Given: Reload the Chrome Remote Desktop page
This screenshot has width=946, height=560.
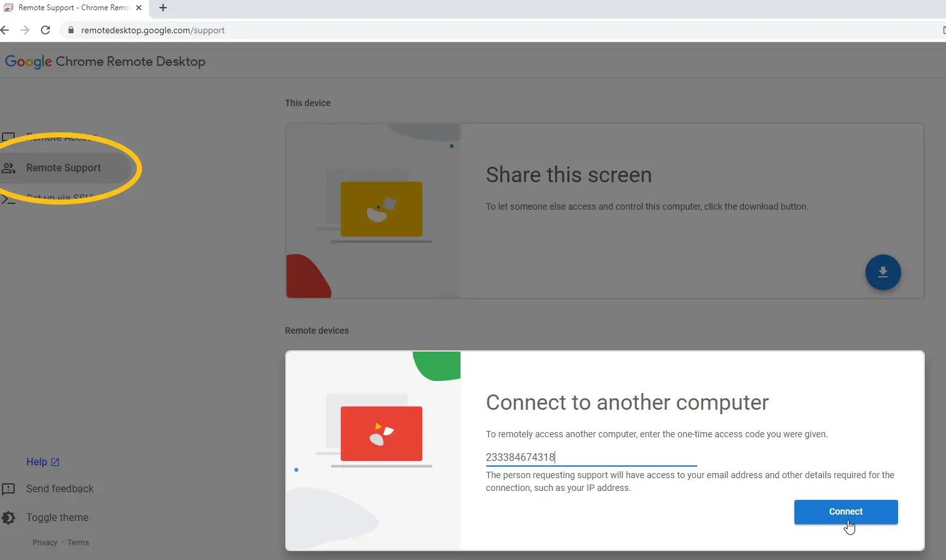Looking at the screenshot, I should click(45, 30).
